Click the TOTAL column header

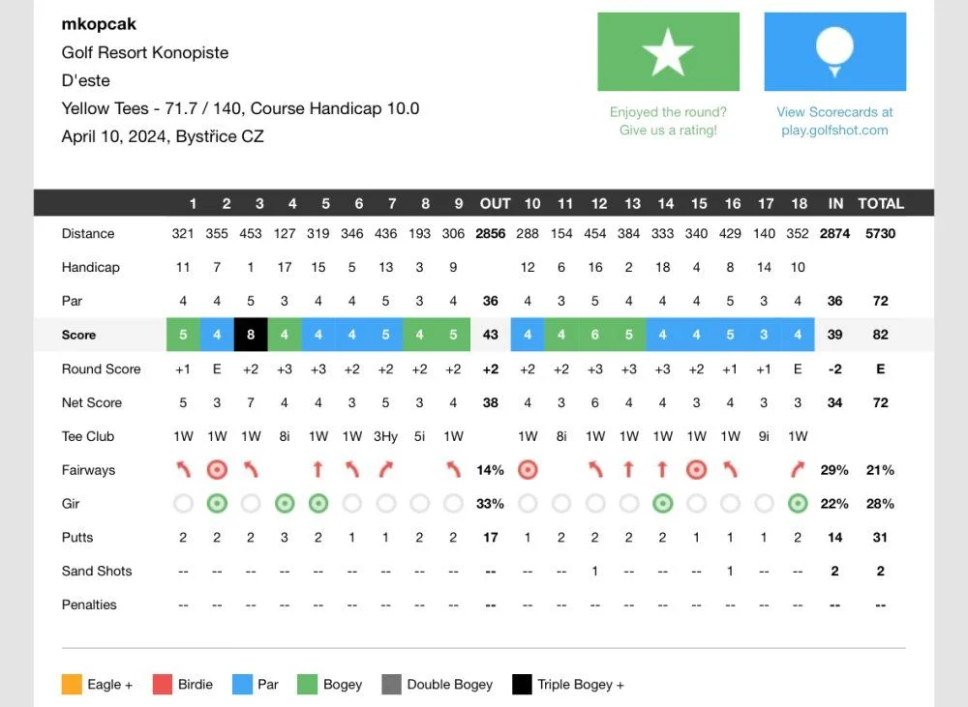[x=880, y=203]
